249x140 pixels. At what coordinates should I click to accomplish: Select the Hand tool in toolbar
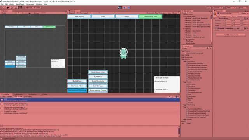[x=3, y=8]
